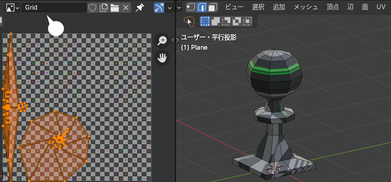Open the 3D viewport mode dropdown arrow
The width and height of the screenshot is (391, 182).
[179, 8]
